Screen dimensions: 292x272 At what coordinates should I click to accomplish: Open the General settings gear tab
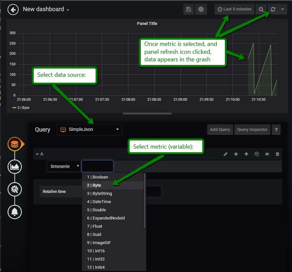[15, 189]
